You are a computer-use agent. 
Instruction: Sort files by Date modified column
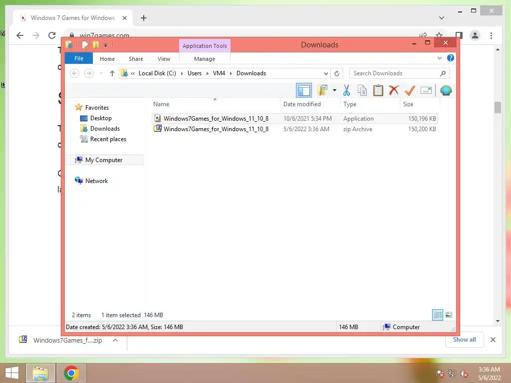pos(310,104)
